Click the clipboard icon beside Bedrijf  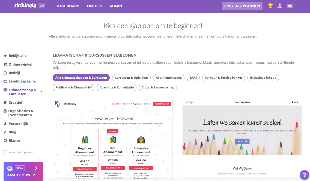5,73
